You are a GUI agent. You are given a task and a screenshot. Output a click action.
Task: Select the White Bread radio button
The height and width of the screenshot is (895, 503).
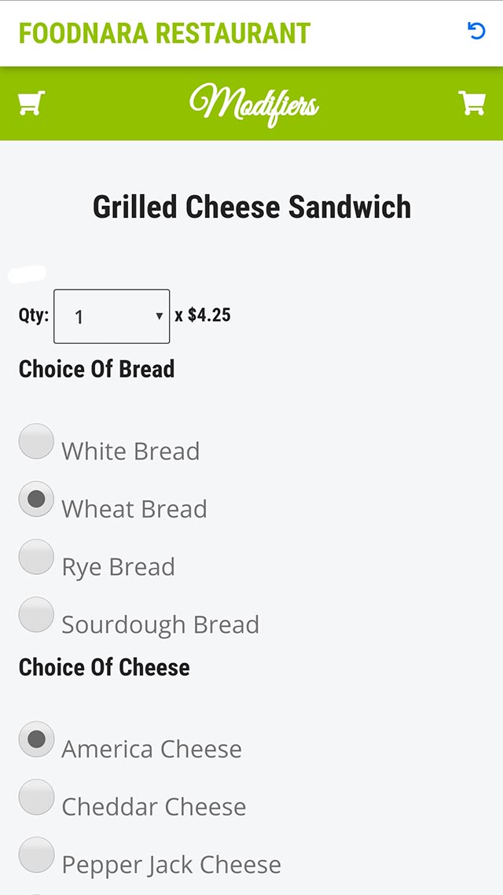coord(36,441)
